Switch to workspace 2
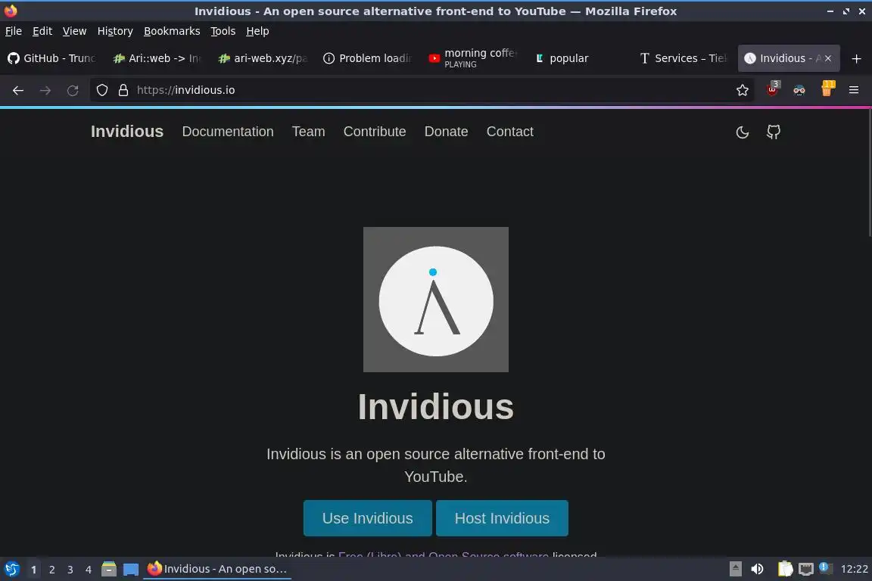872x581 pixels. tap(51, 570)
